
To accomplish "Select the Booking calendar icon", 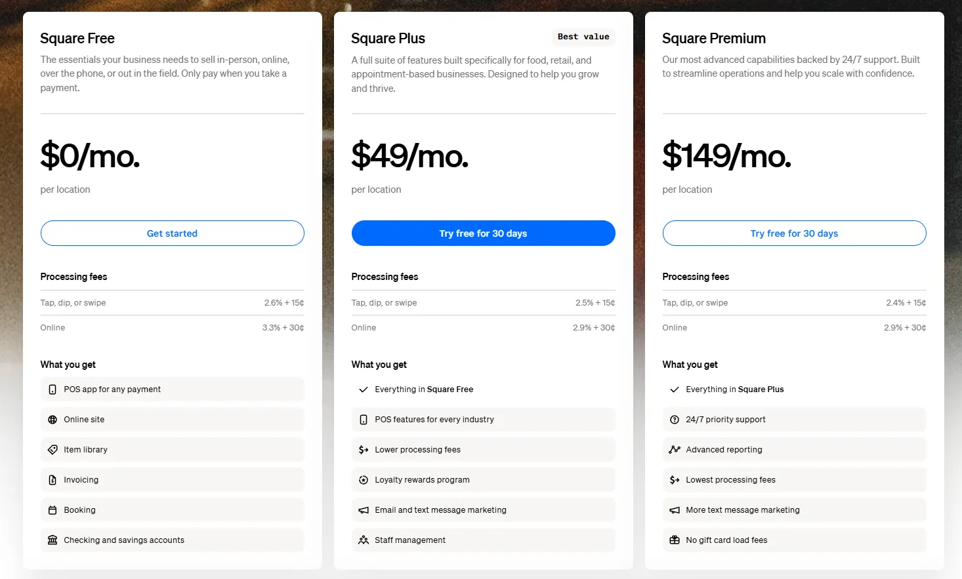I will [x=52, y=509].
